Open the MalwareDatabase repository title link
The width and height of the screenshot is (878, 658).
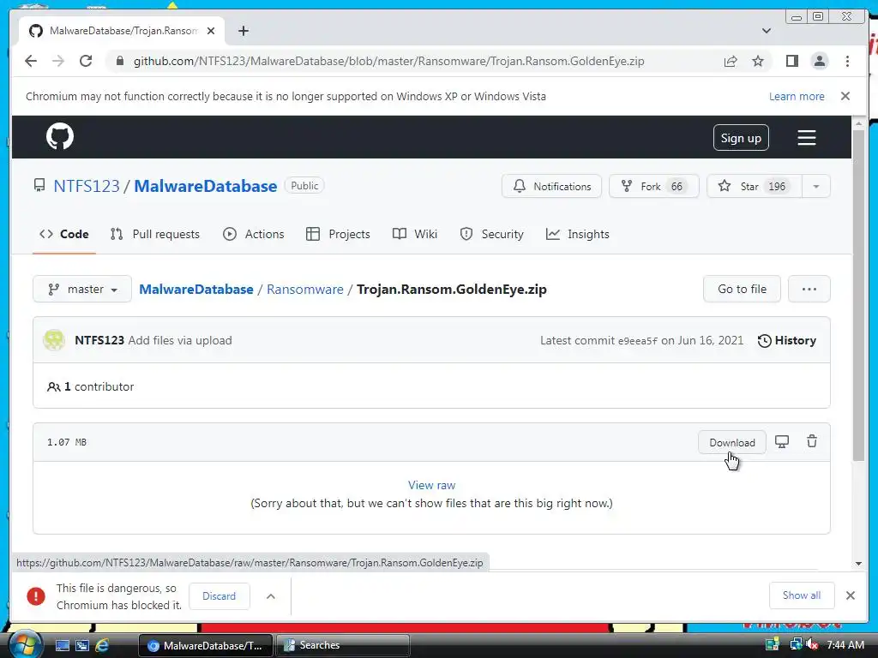pos(206,186)
